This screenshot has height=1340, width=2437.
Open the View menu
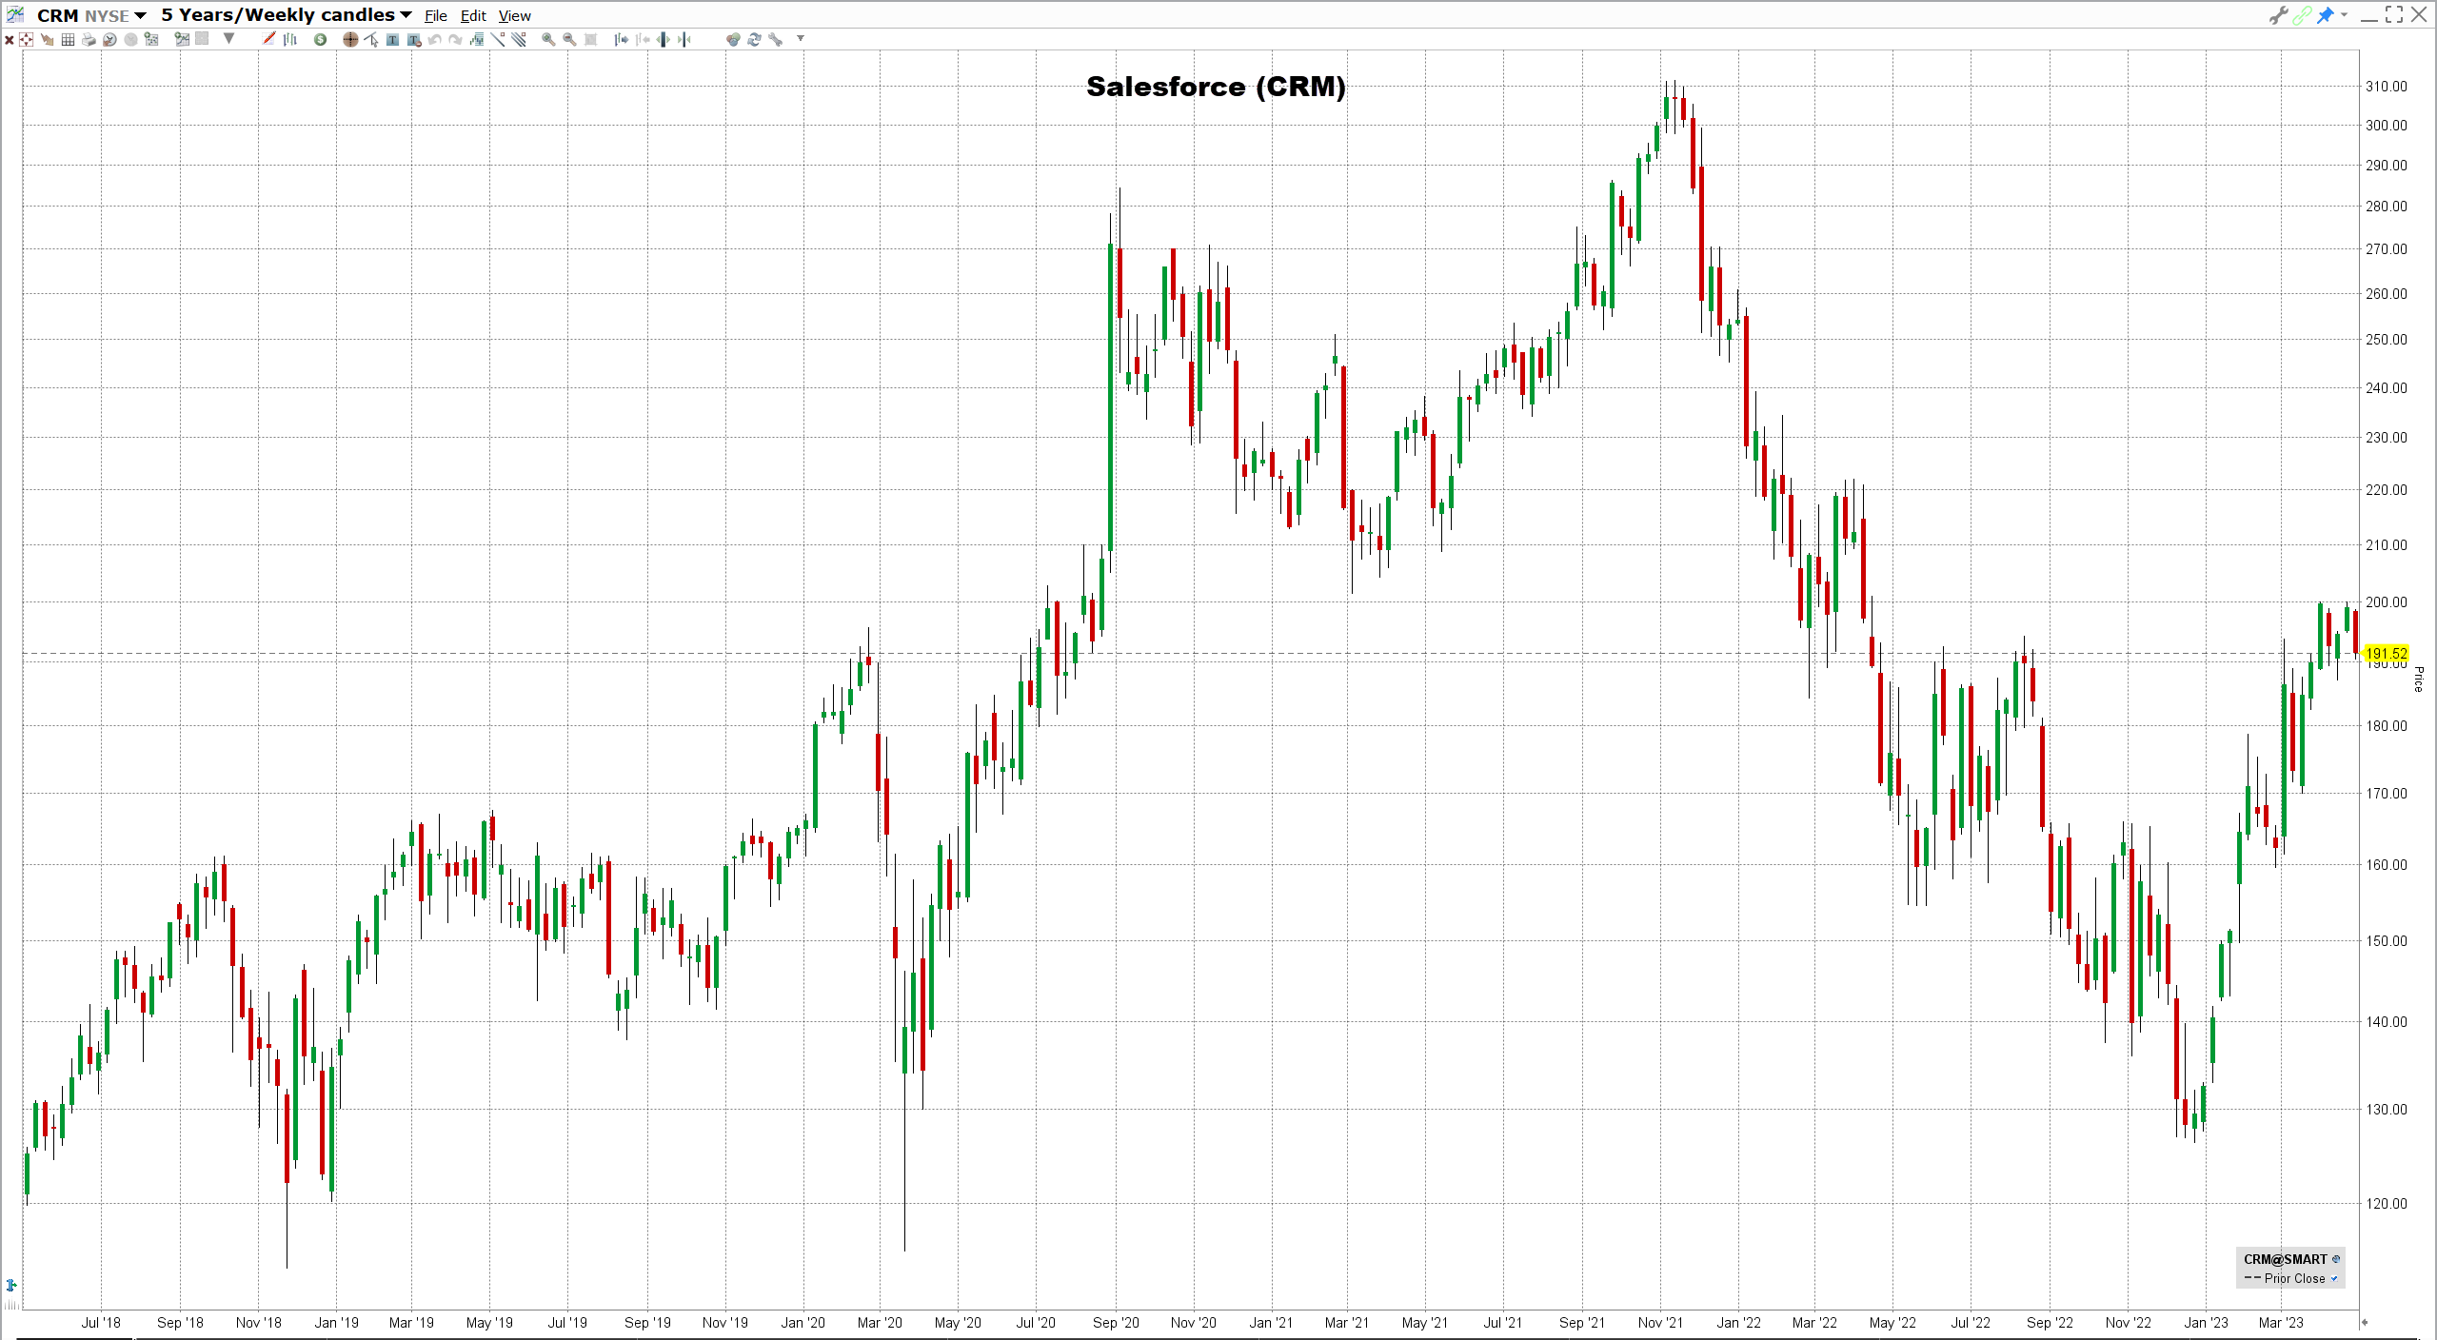pos(515,16)
